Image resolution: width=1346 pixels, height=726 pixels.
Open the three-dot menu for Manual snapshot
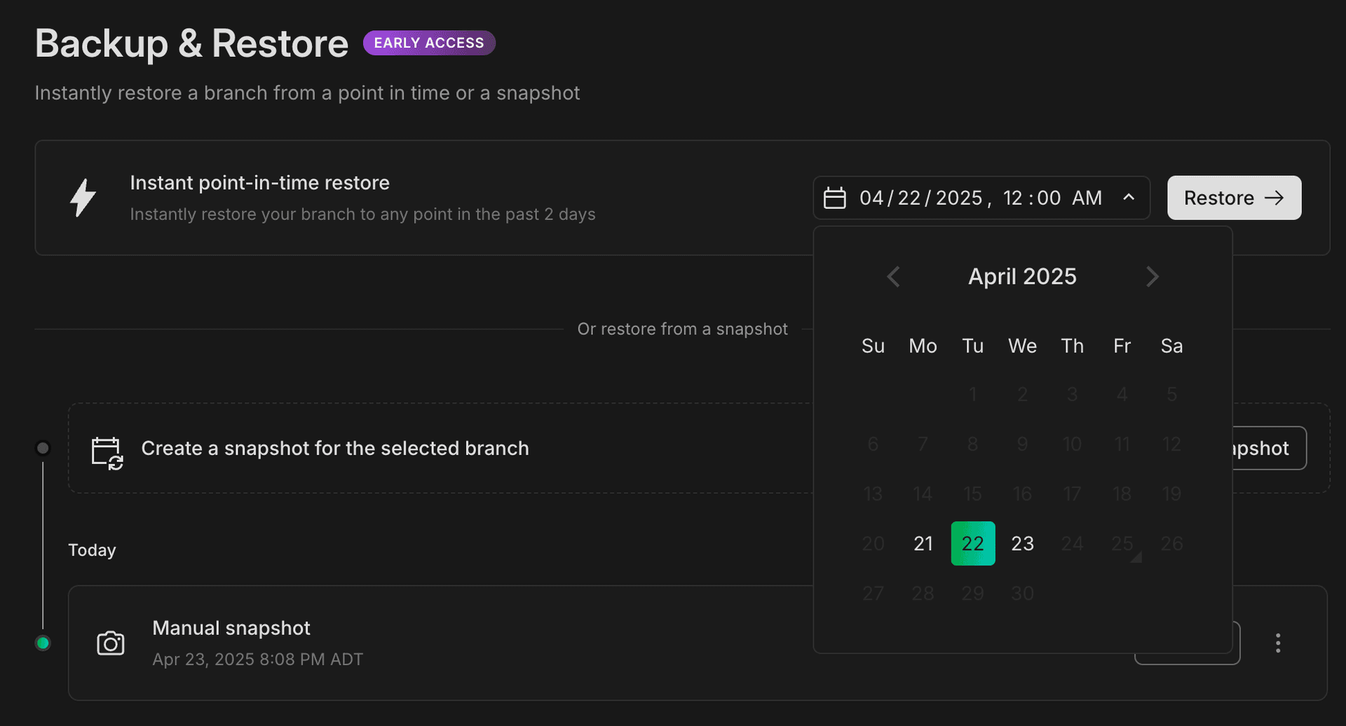[1278, 643]
